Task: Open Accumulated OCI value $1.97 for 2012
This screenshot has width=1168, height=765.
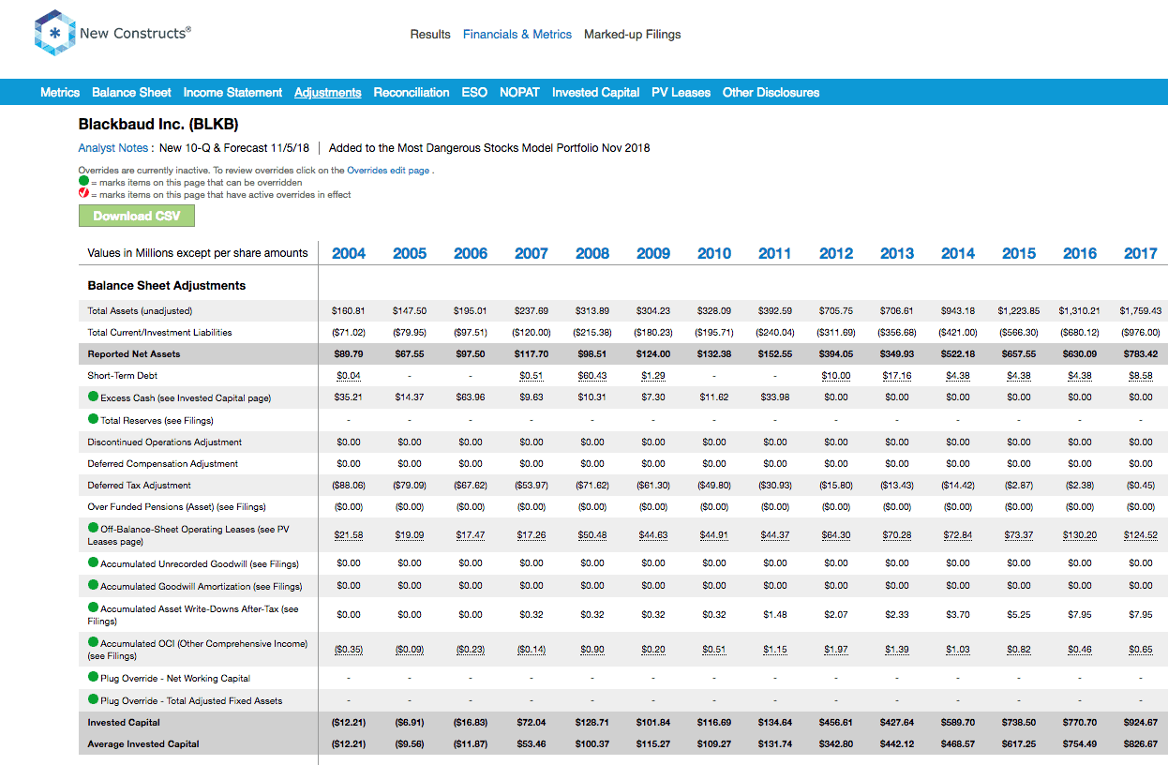Action: tap(836, 650)
